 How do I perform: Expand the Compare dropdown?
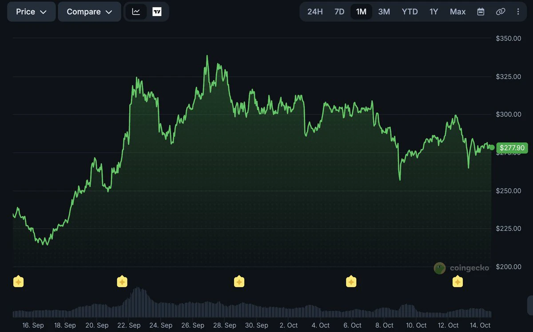90,12
